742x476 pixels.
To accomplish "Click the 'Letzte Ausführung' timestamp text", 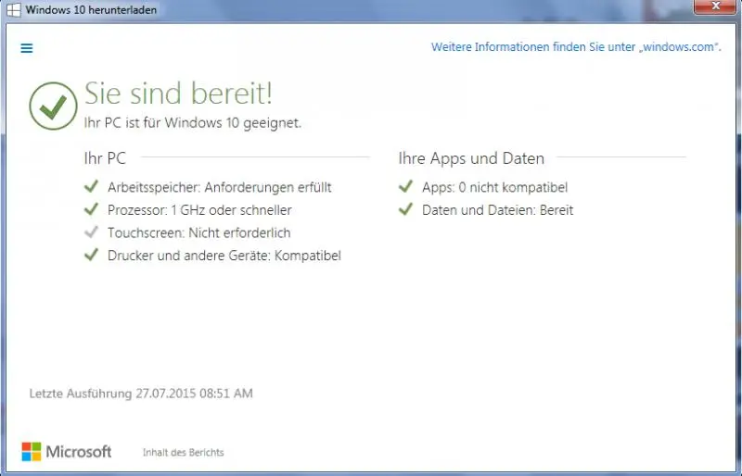I will [x=141, y=394].
